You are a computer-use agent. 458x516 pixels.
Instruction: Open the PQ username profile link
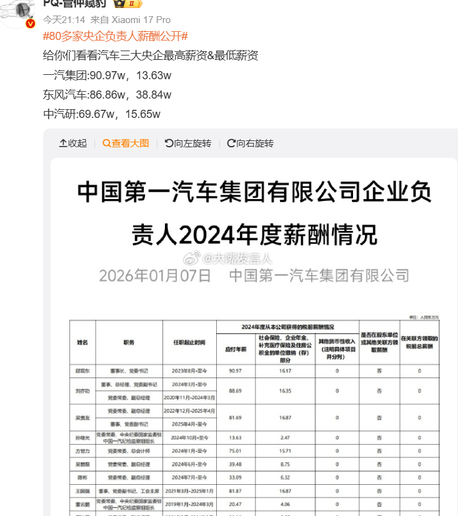click(x=75, y=3)
